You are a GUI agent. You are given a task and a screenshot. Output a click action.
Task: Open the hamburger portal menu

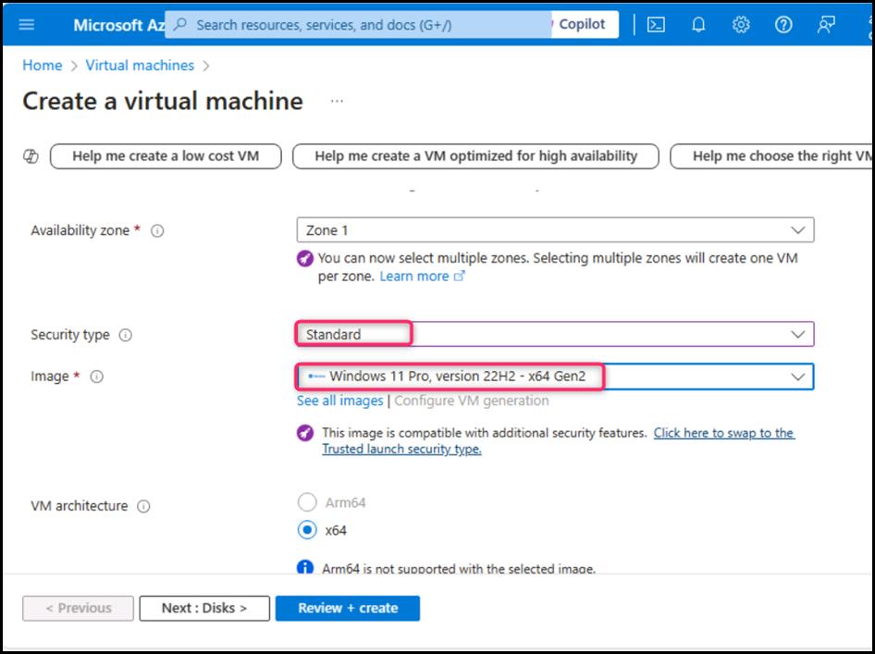pos(27,25)
